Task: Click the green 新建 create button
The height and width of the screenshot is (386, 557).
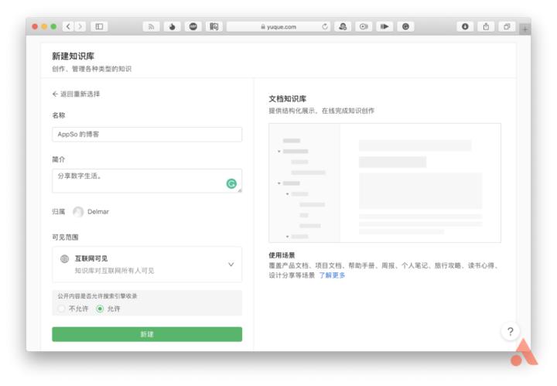Action: (x=147, y=334)
